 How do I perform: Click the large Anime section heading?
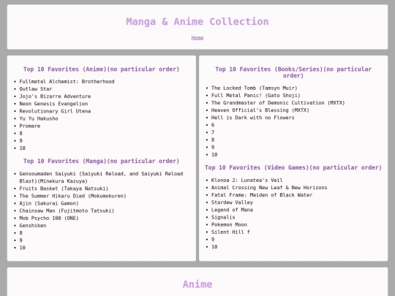point(197,284)
